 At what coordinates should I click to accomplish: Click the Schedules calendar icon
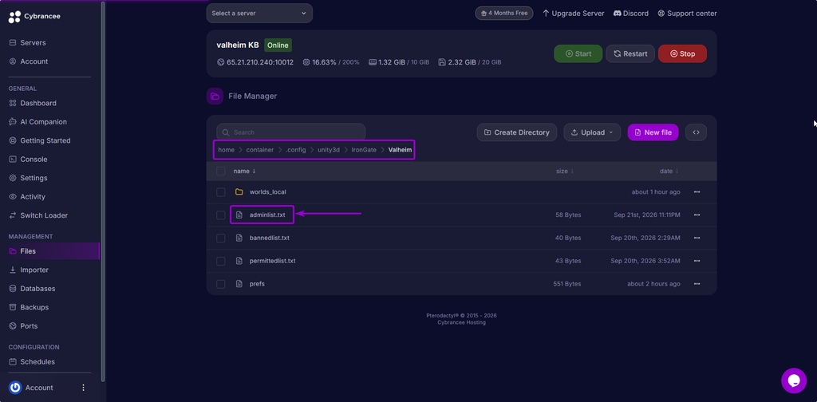coord(13,362)
